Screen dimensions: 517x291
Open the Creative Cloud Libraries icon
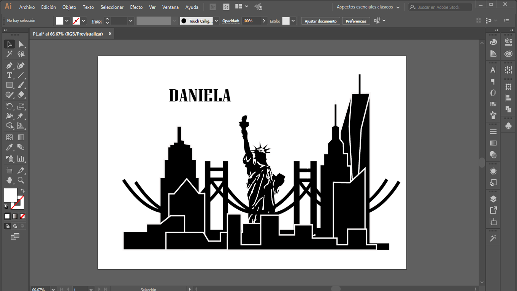point(509,54)
